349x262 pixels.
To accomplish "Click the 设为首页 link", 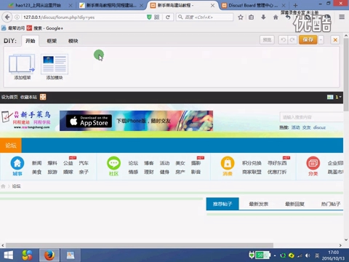I will tap(9, 97).
